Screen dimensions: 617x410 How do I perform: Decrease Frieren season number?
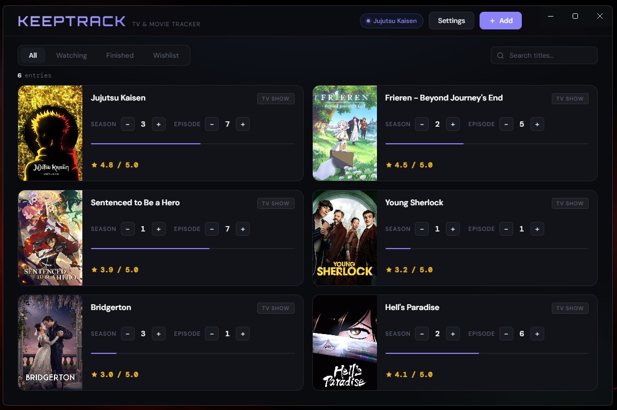tap(422, 125)
